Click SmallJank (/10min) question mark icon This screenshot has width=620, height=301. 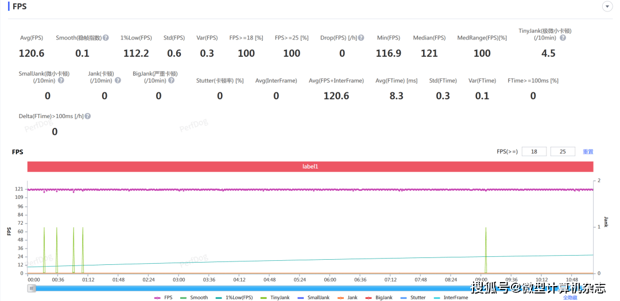tap(61, 81)
